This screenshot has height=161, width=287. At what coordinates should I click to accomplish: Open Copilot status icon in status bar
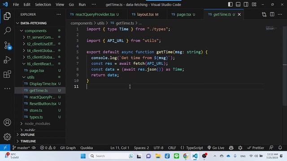click(x=231, y=148)
